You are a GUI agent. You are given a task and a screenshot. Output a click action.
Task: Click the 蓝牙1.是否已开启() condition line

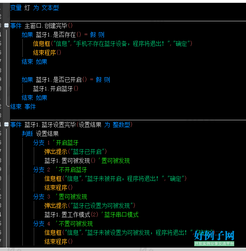[x=66, y=80]
